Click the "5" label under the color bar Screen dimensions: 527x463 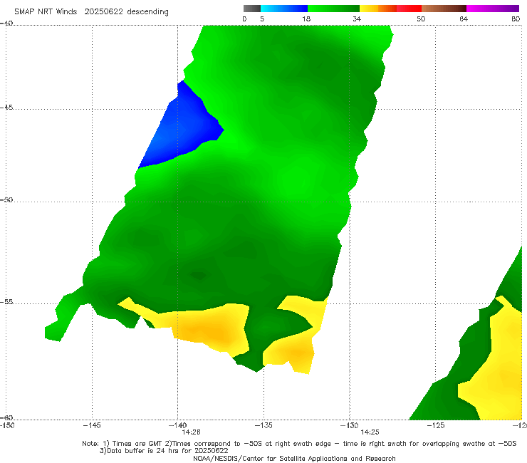[x=262, y=19]
